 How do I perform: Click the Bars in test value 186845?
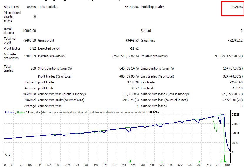pyautogui.click(x=29, y=7)
